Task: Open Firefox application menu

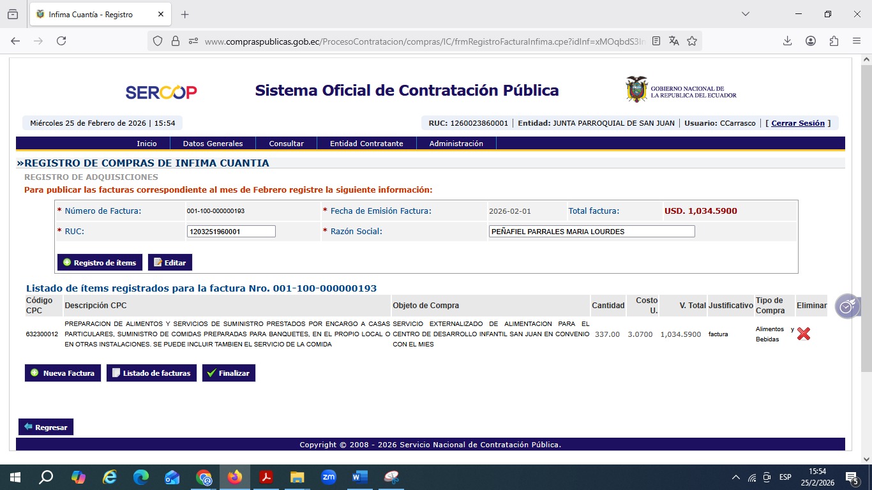Action: 857,41
